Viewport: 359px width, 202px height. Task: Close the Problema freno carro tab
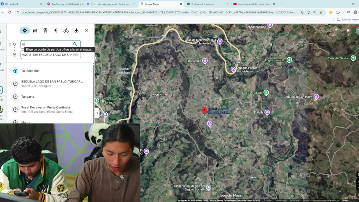[227, 4]
